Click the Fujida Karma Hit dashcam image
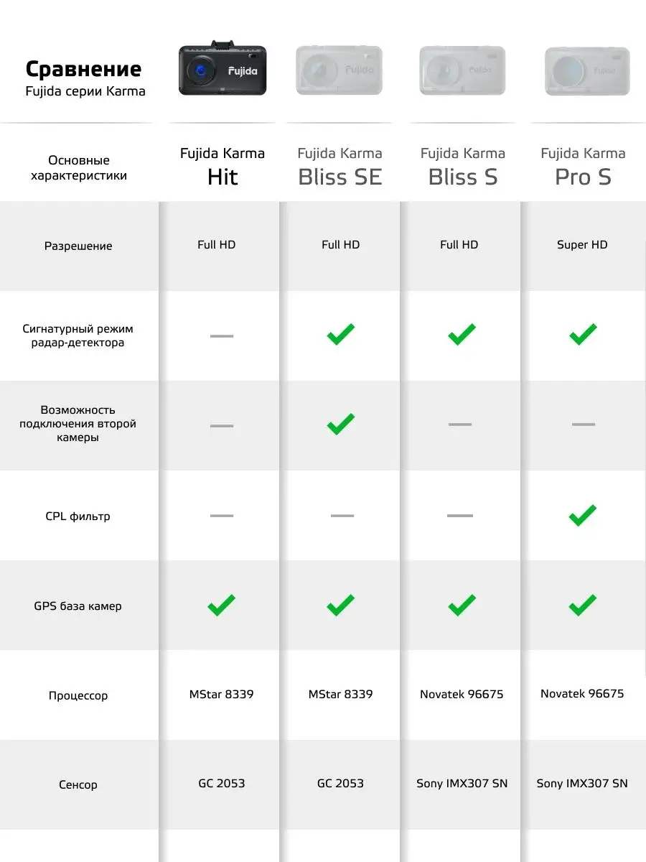 pos(222,70)
